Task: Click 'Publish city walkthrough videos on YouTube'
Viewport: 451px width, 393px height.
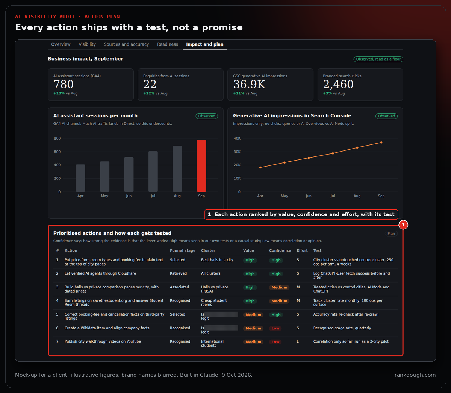Action: tap(103, 341)
